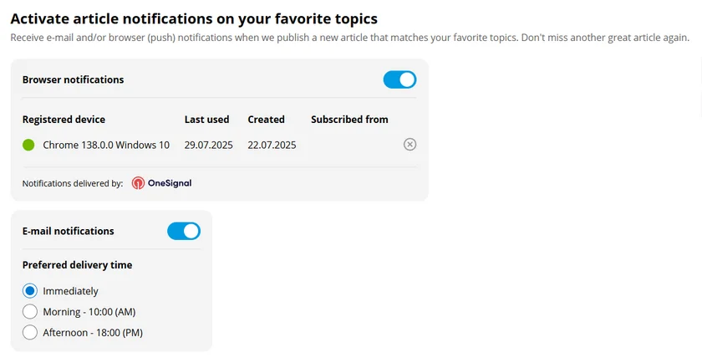The height and width of the screenshot is (363, 702).
Task: Click the Notifications delivered by text
Action: tap(73, 183)
